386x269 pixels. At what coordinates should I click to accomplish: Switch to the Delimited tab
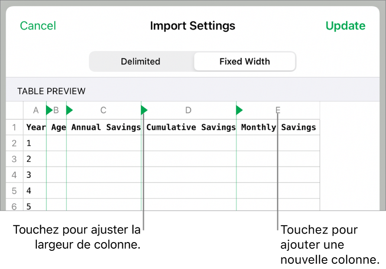click(140, 61)
